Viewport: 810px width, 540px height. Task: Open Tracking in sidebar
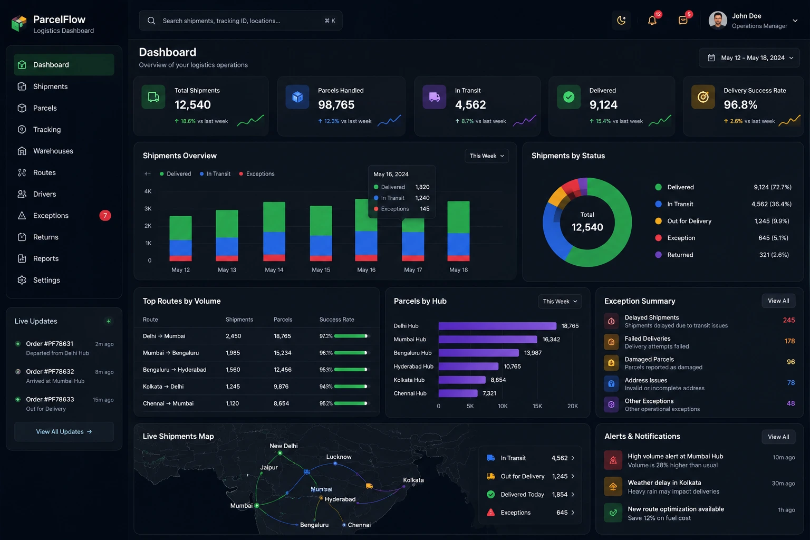coord(64,129)
